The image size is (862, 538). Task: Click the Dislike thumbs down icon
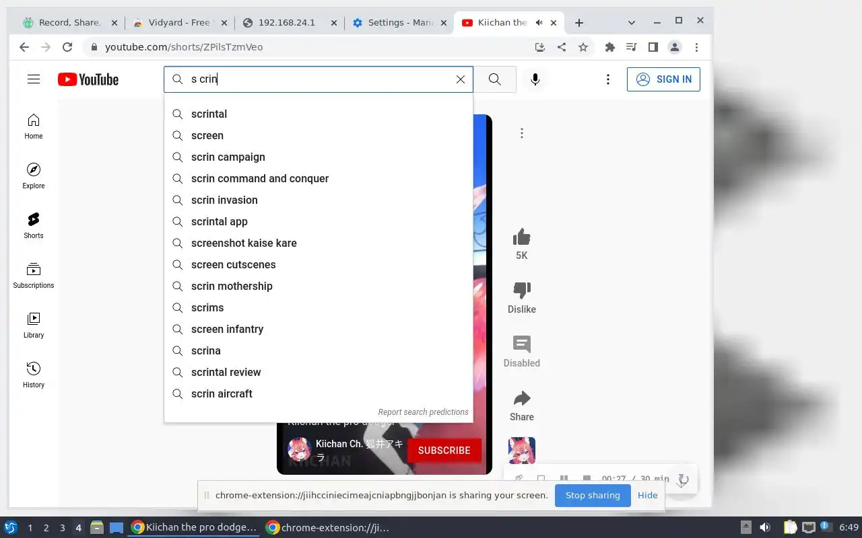coord(522,291)
